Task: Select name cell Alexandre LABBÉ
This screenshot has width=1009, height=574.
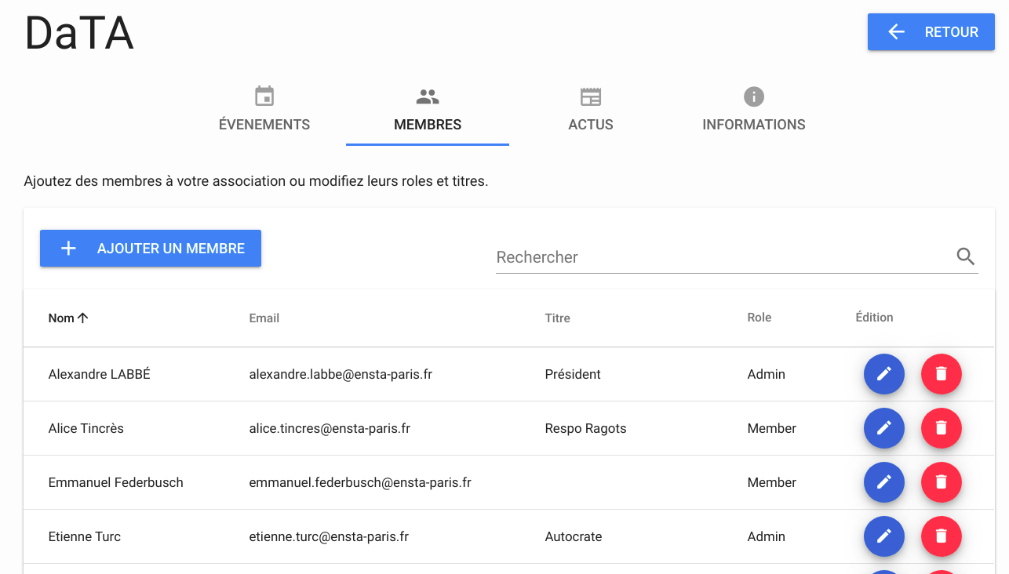Action: tap(100, 374)
